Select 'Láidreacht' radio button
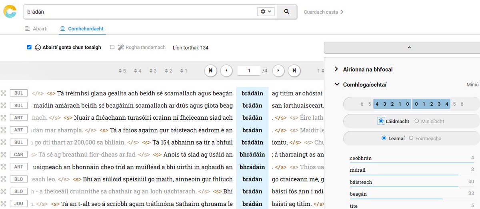This screenshot has width=480, height=209. point(381,121)
